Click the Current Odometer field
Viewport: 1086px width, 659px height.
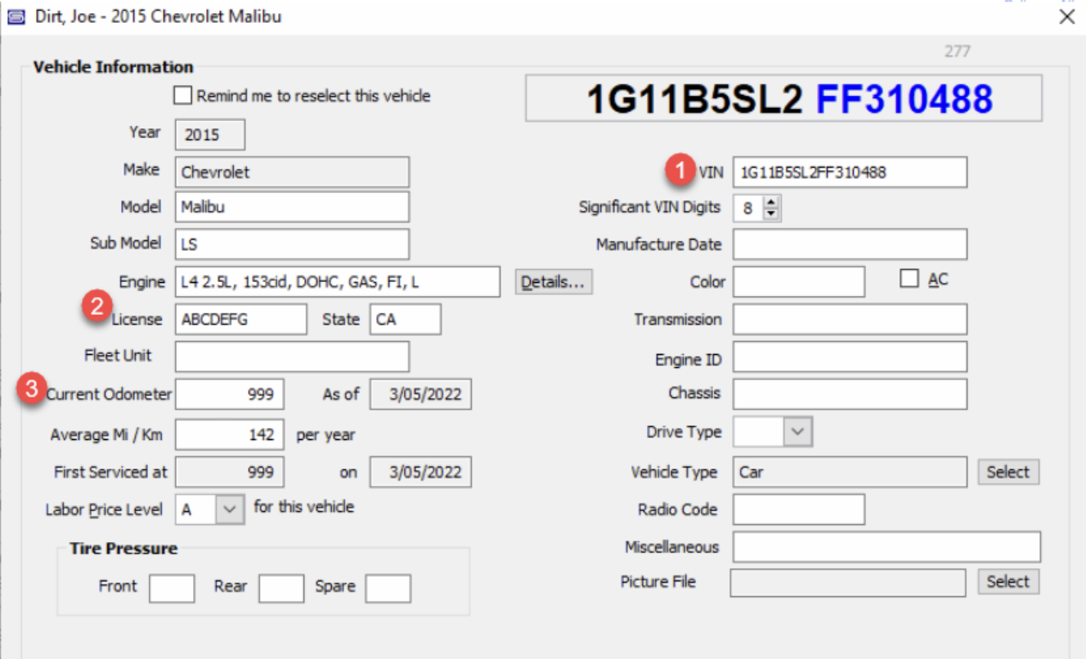coord(230,394)
